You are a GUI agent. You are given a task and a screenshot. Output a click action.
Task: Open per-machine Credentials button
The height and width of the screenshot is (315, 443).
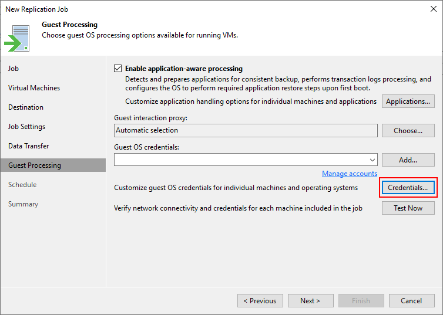[408, 188]
